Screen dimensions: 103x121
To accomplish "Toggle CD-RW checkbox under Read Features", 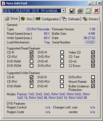I will [31, 57].
